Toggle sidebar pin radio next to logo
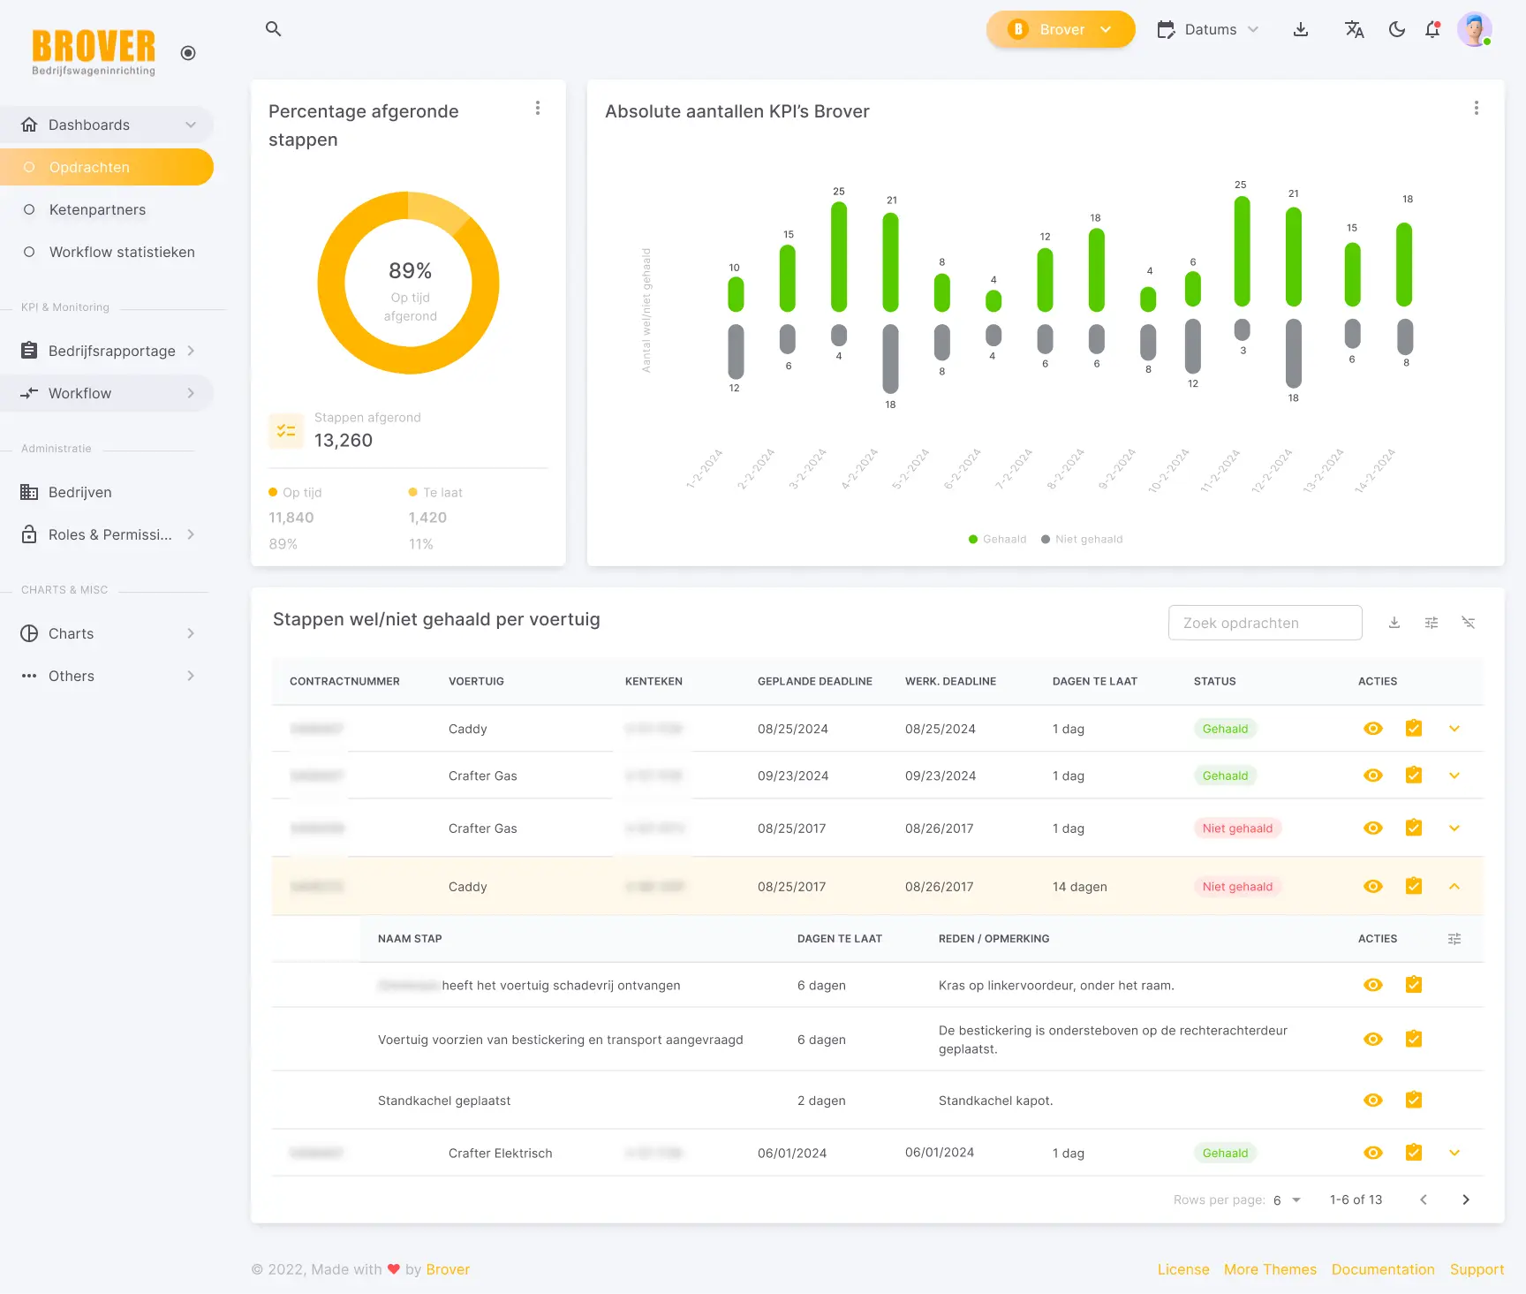 click(x=188, y=53)
